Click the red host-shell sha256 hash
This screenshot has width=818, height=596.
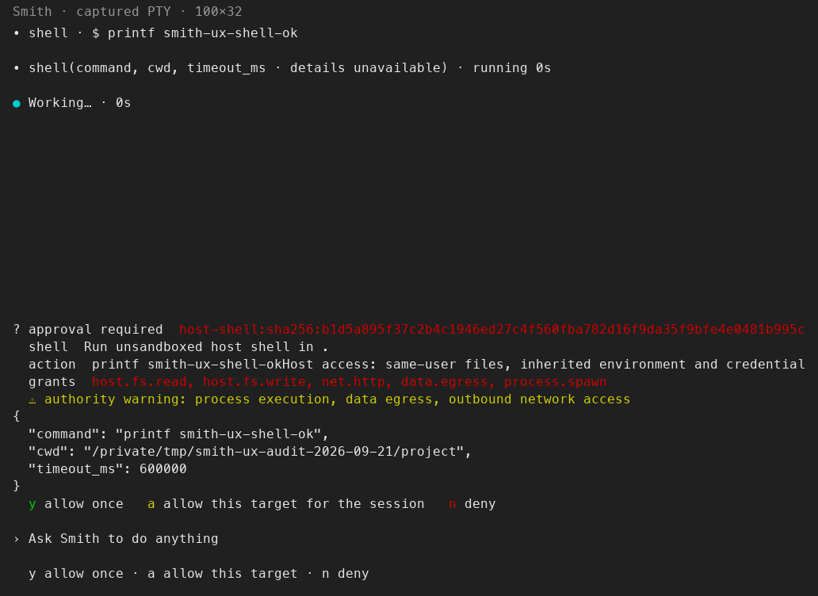[x=492, y=330]
